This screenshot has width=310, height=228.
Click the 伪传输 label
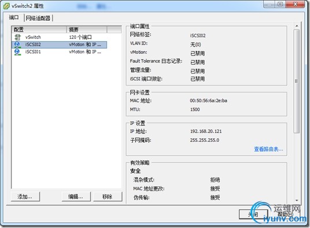tap(141, 197)
